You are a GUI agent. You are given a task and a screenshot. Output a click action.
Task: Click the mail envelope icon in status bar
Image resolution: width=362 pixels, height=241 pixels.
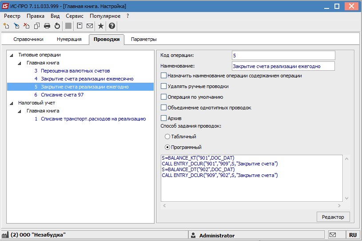pos(333,235)
